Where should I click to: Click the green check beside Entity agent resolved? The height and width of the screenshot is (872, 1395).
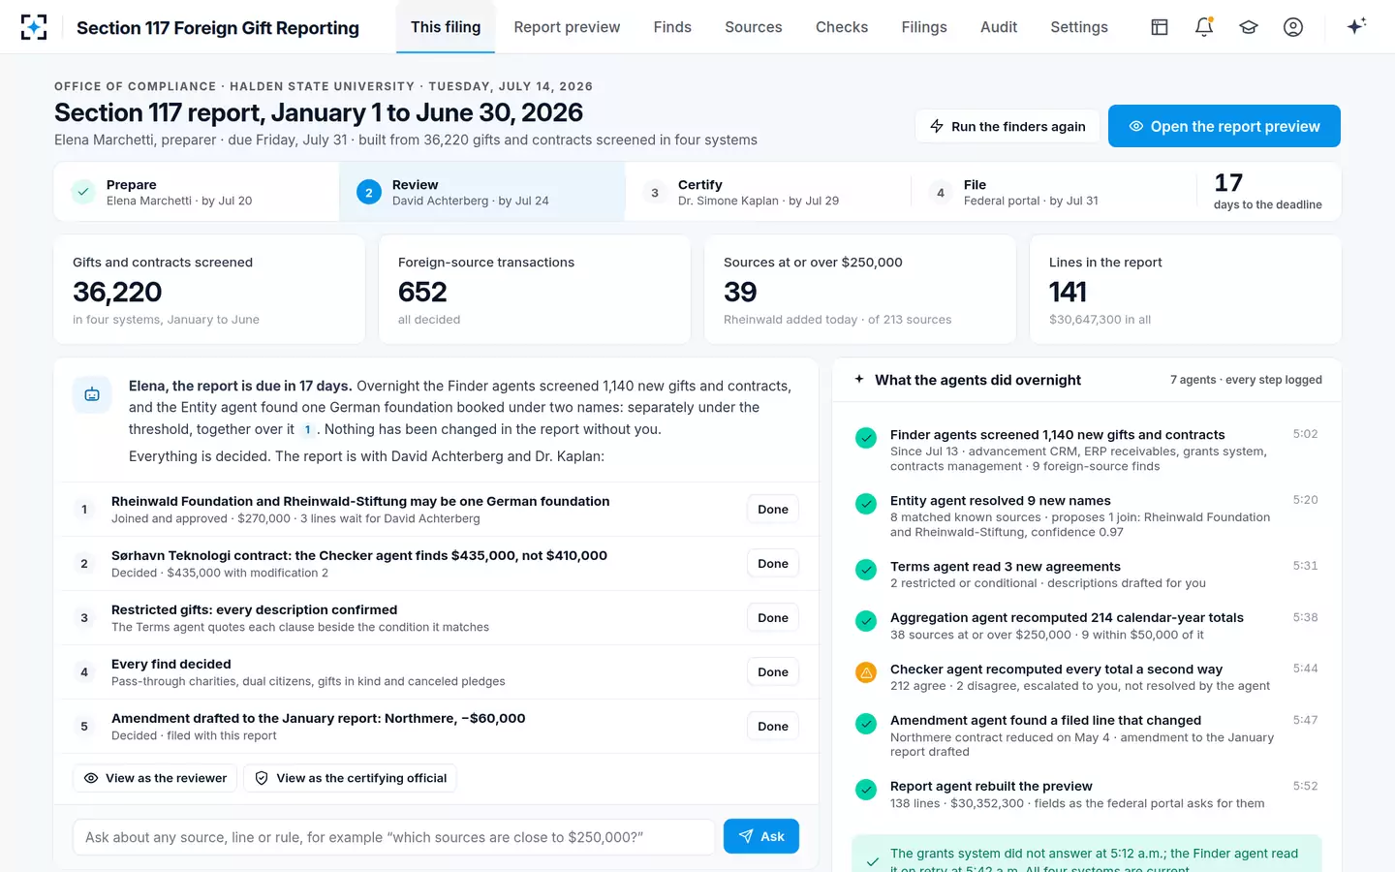tap(866, 504)
